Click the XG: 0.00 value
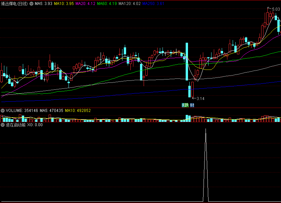 [35, 125]
